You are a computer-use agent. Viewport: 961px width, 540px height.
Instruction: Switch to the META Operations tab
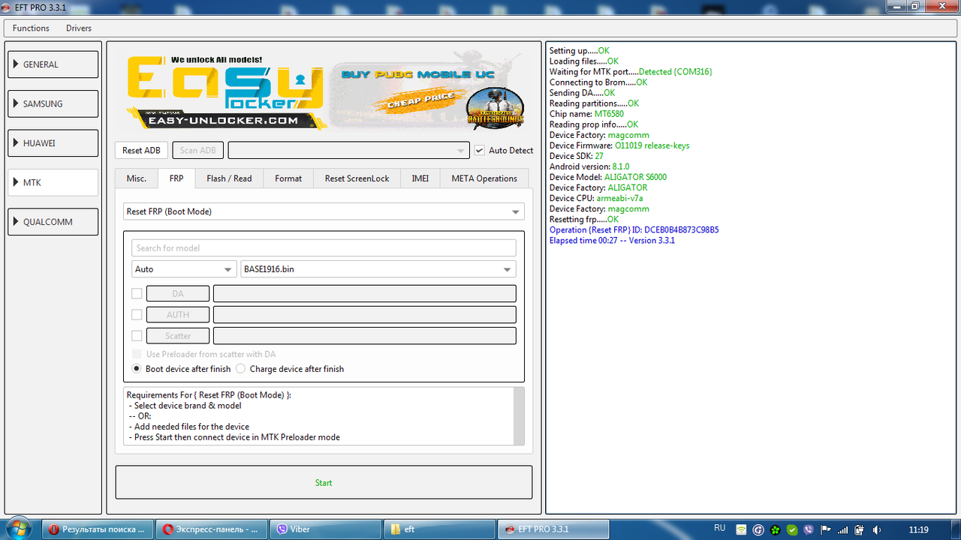point(484,178)
